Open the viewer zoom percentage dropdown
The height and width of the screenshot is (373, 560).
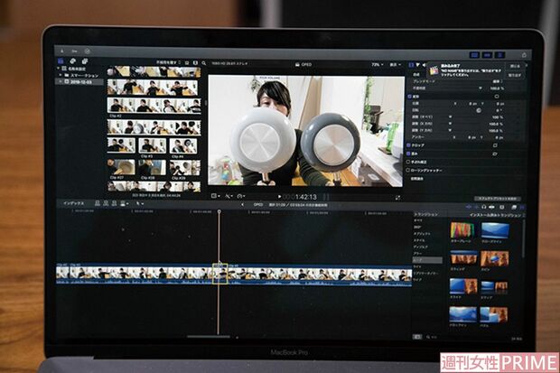375,66
